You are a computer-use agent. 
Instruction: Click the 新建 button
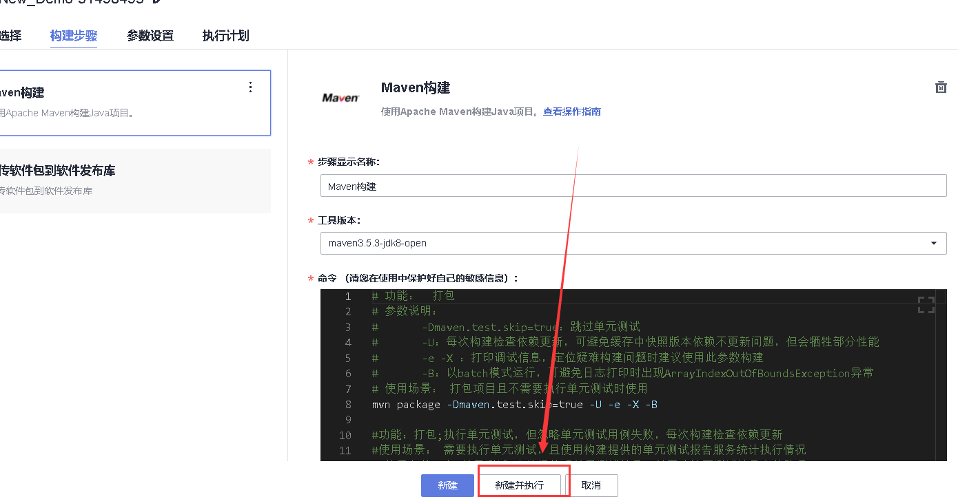[447, 485]
